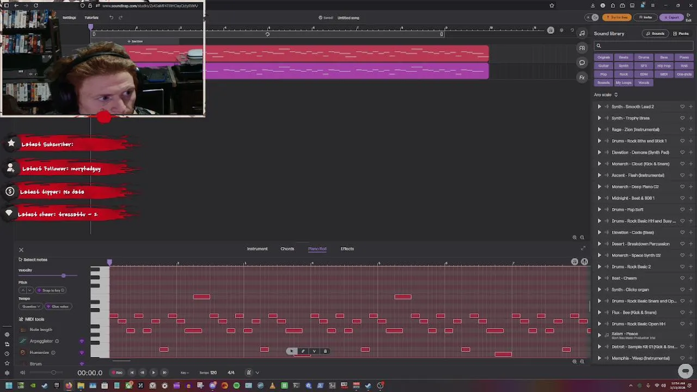The height and width of the screenshot is (392, 697).
Task: Click the bookmark star icon in browser
Action: pos(552,5)
